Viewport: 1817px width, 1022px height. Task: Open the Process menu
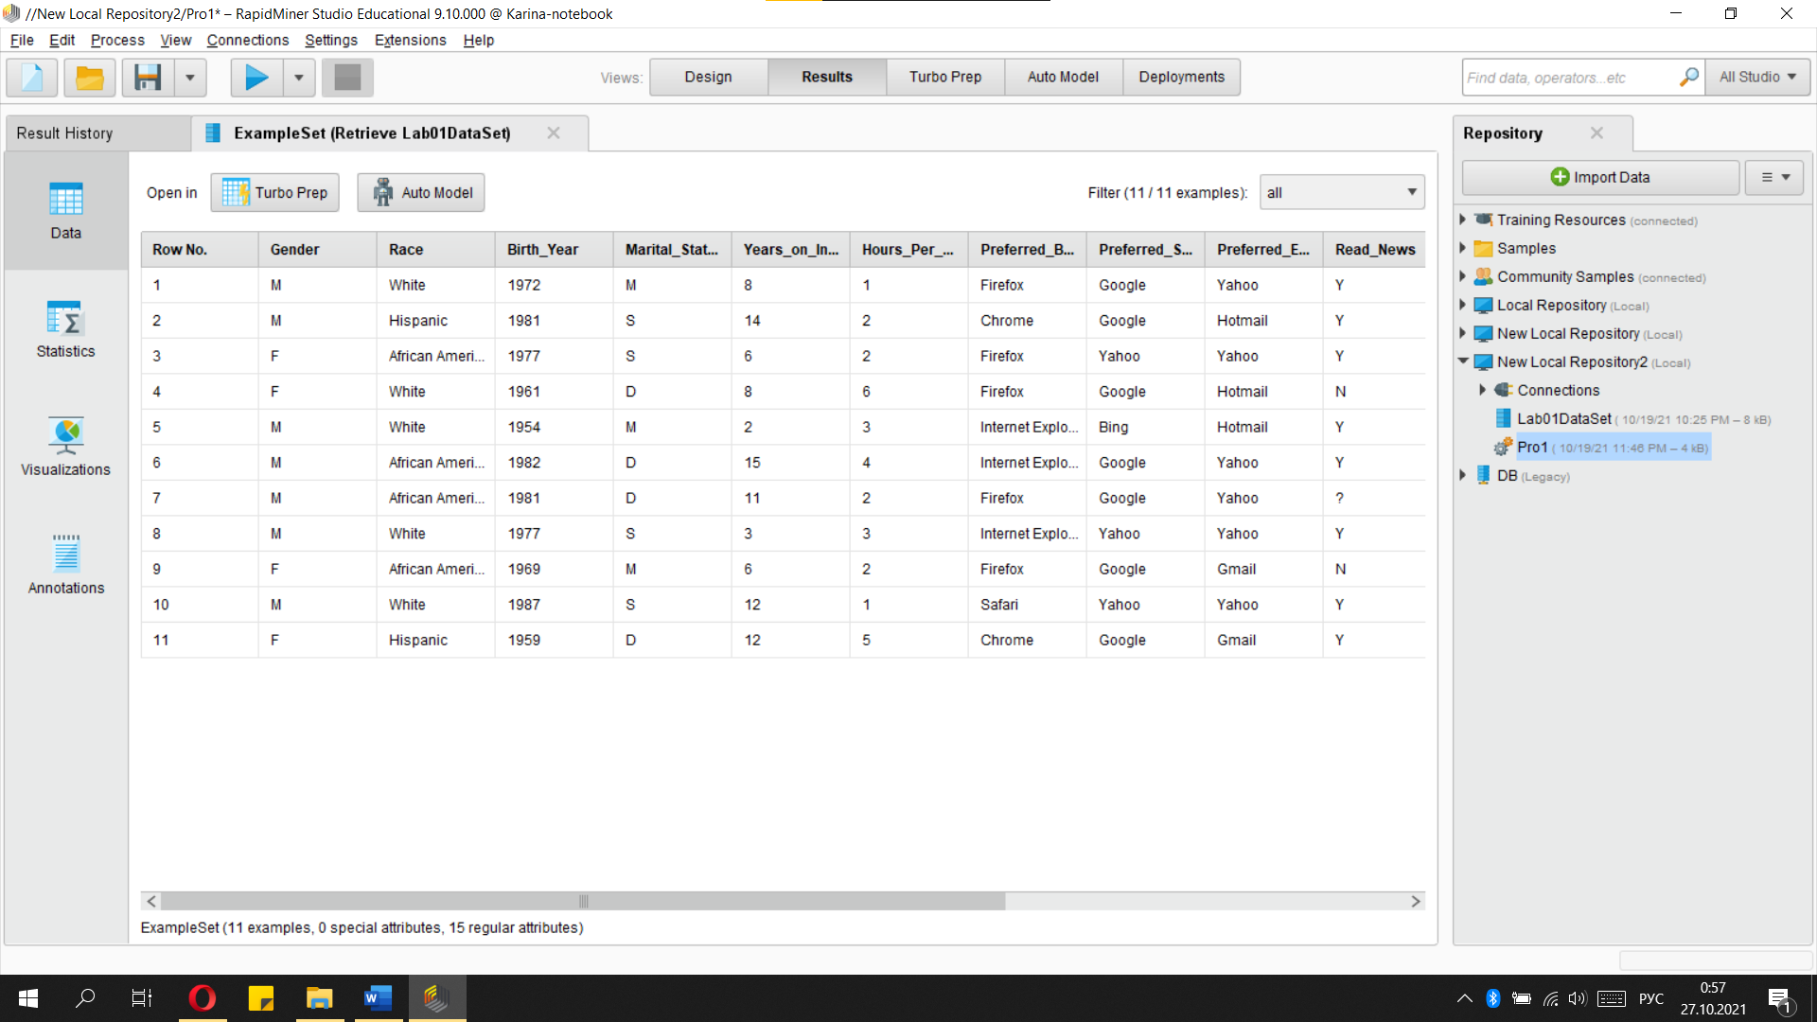(x=117, y=40)
